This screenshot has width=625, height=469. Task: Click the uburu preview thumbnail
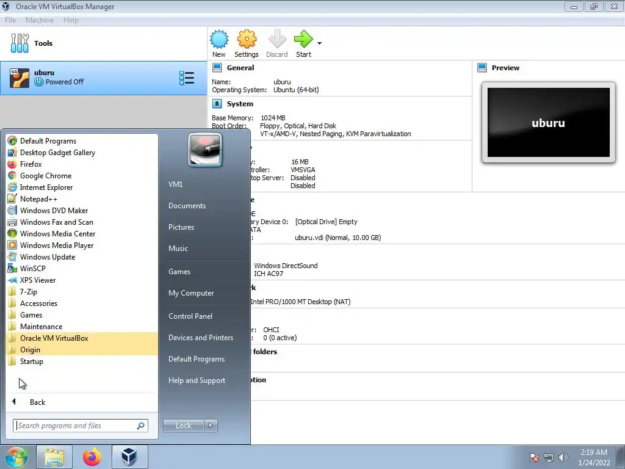(549, 122)
